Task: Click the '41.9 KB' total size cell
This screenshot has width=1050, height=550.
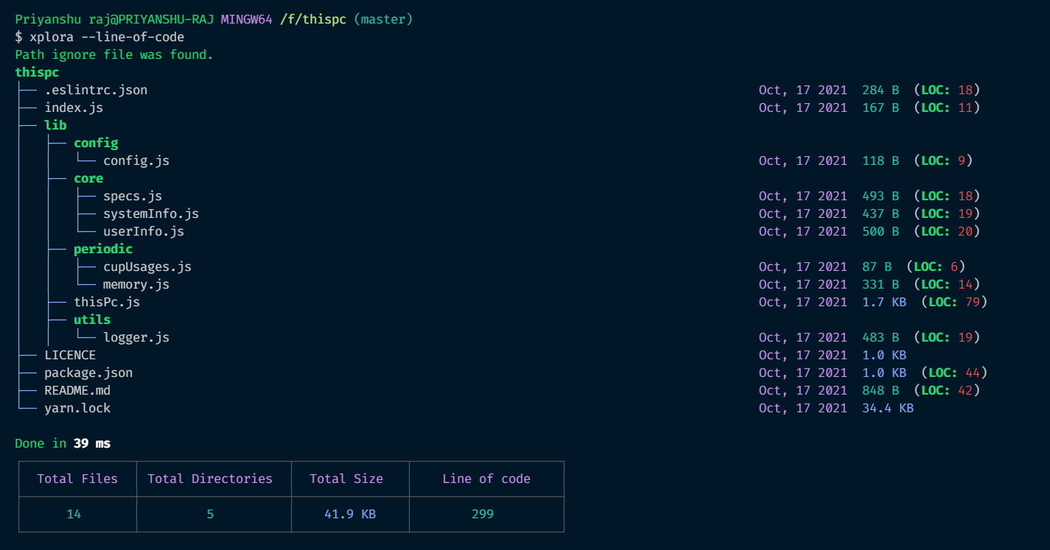Action: (x=350, y=514)
